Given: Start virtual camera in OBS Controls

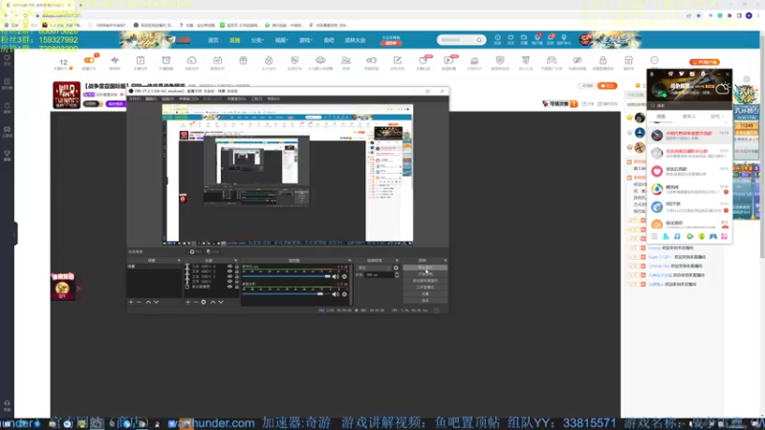Looking at the screenshot, I should coord(425,281).
